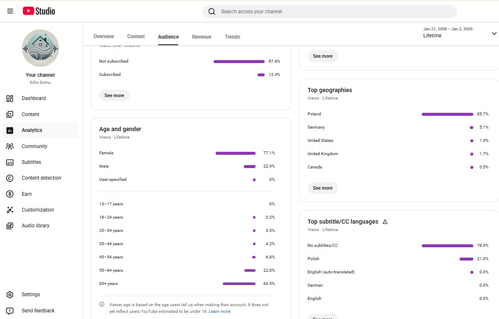Open Customization magic wand icon
Screen dimensions: 499x319
(10, 210)
